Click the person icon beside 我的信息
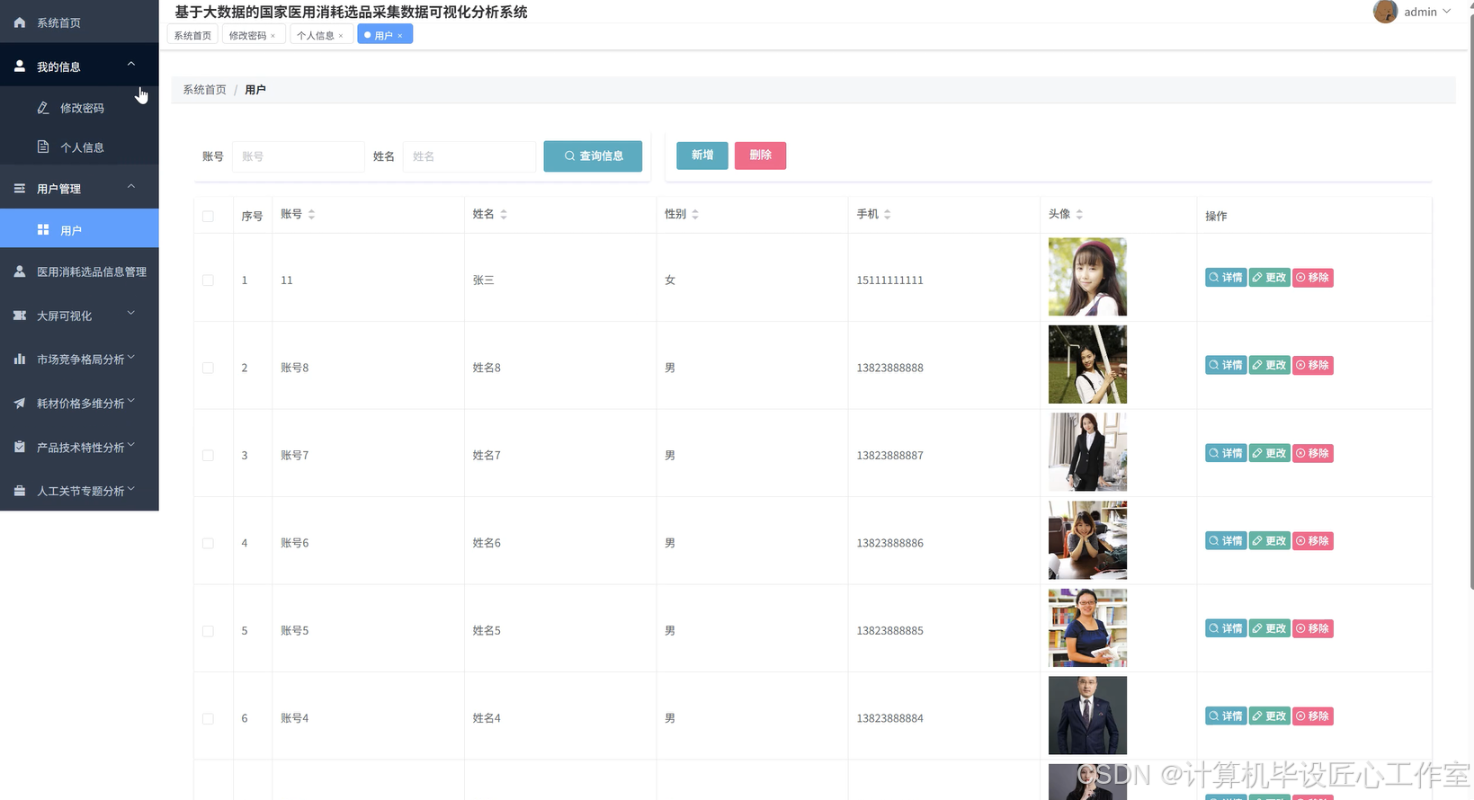This screenshot has width=1474, height=800. (20, 67)
